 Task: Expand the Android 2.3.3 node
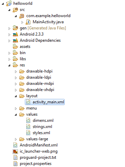click(x=10, y=35)
